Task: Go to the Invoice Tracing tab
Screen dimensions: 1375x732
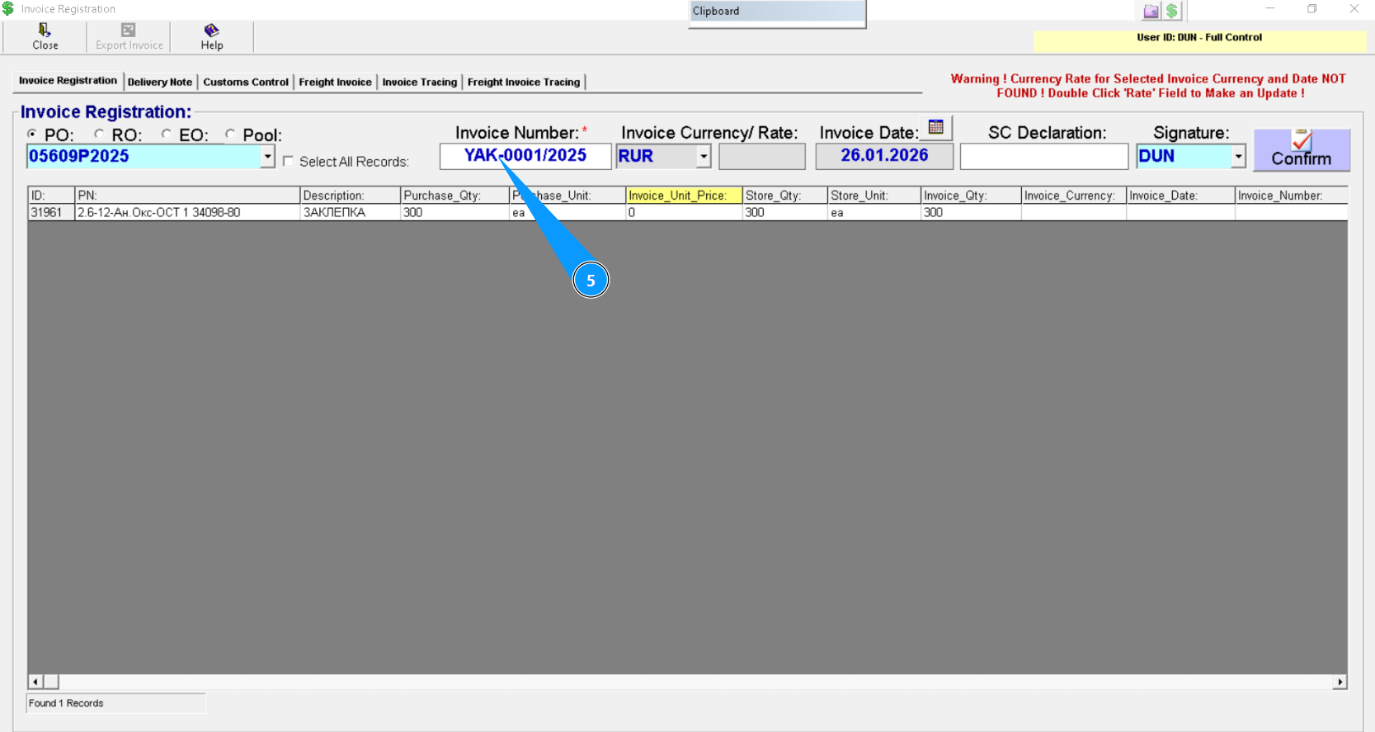Action: pyautogui.click(x=420, y=82)
